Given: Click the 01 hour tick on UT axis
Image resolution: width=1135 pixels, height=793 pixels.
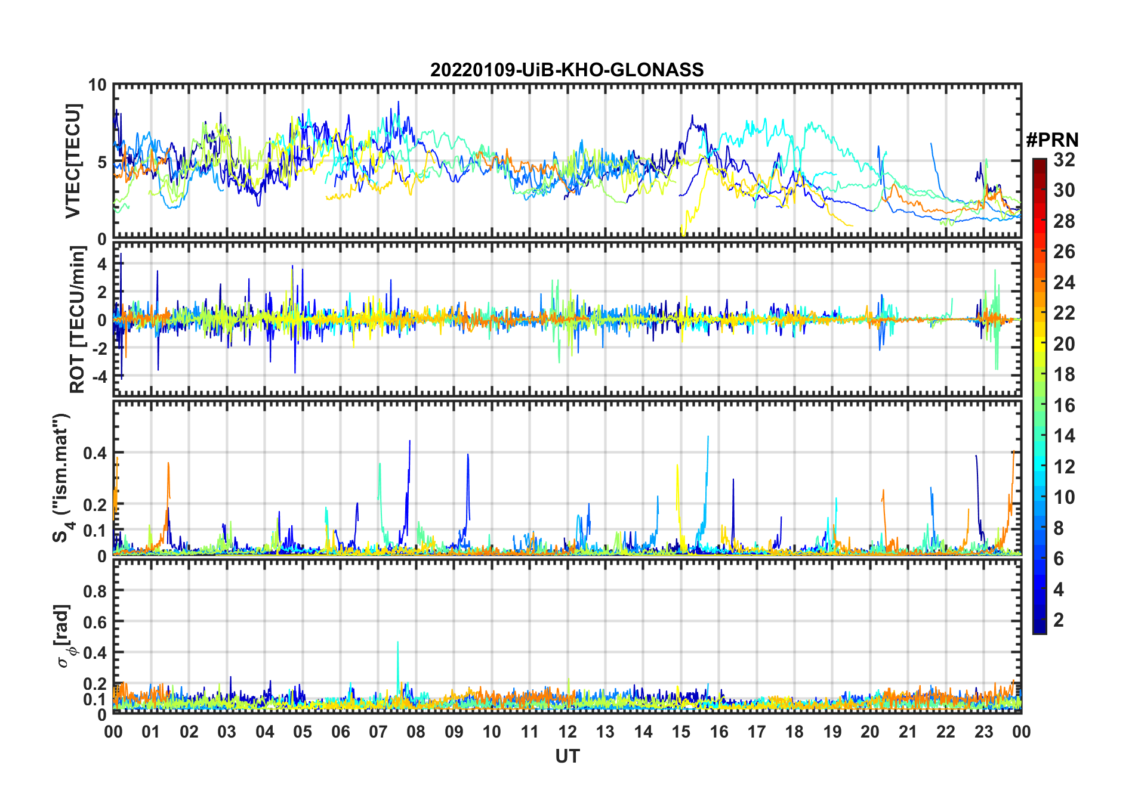Looking at the screenshot, I should pos(151,732).
